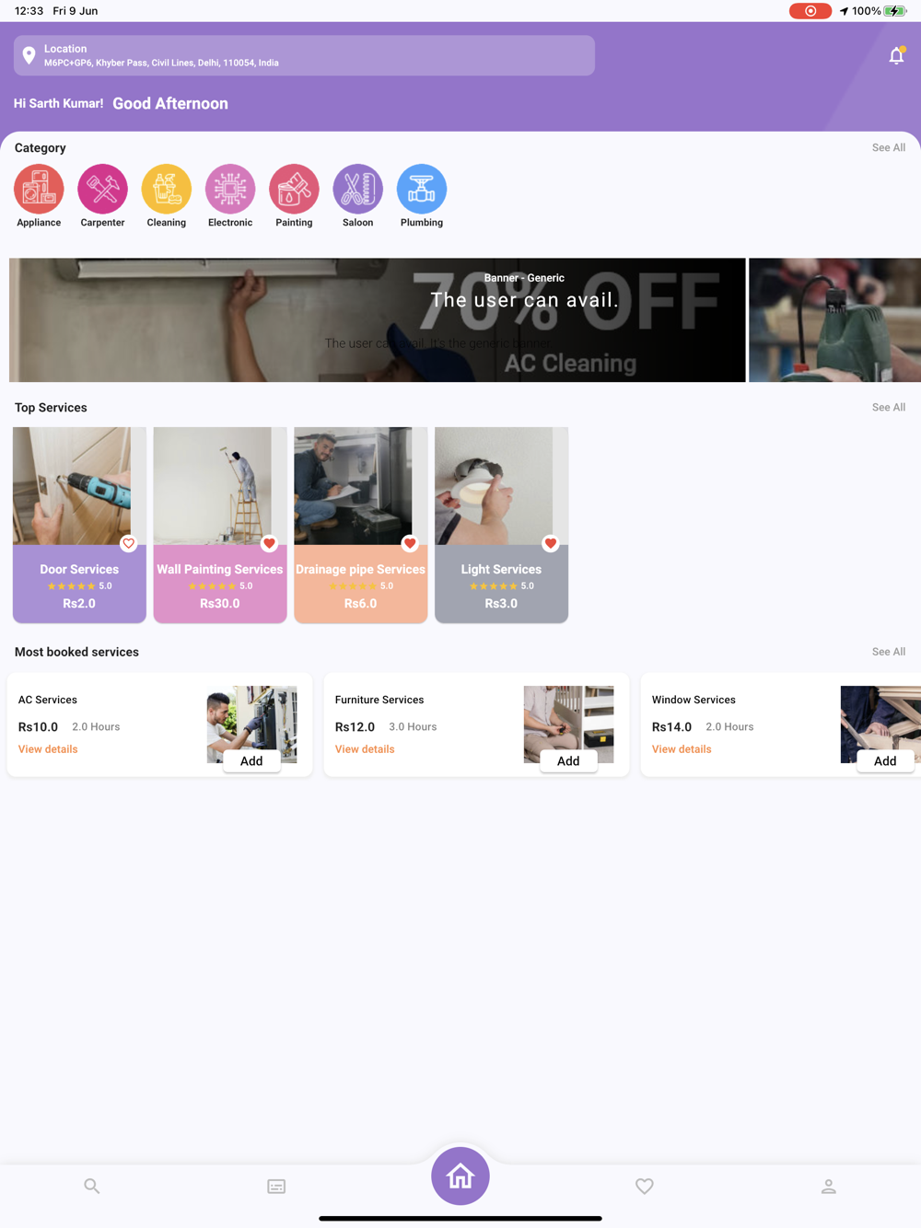The height and width of the screenshot is (1228, 921).
Task: Toggle favorite heart on Drainage pipe Services
Action: pyautogui.click(x=410, y=543)
